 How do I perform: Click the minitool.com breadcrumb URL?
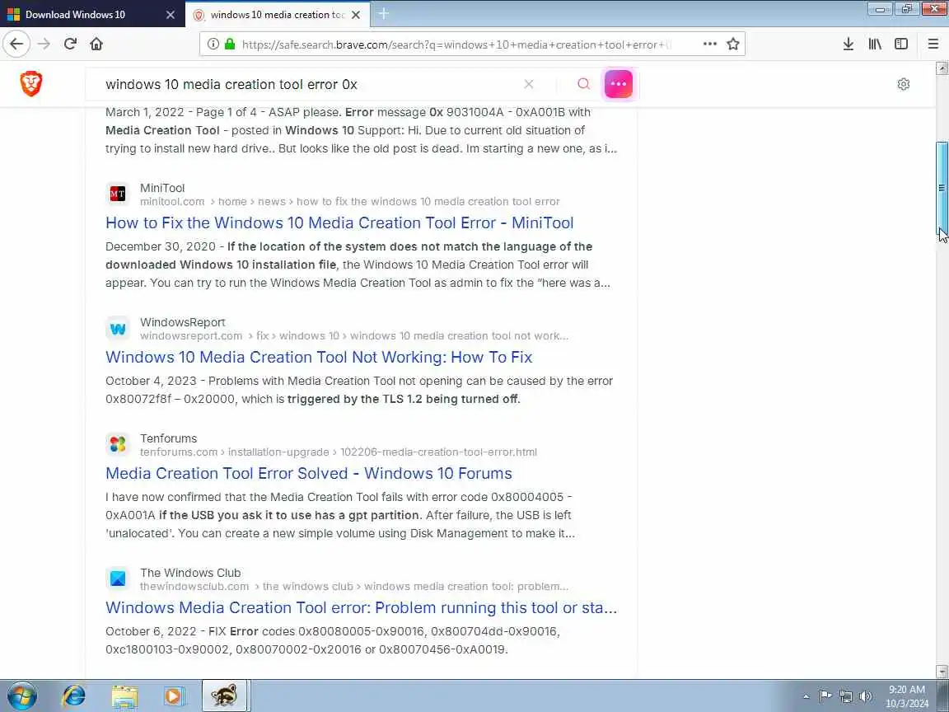[350, 202]
